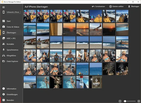Select the blue-jacket skier photo
141x103 pixels.
pyautogui.click(x=96, y=16)
